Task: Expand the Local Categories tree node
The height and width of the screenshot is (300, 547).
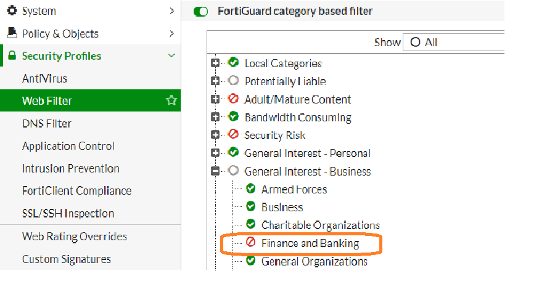Action: 215,63
